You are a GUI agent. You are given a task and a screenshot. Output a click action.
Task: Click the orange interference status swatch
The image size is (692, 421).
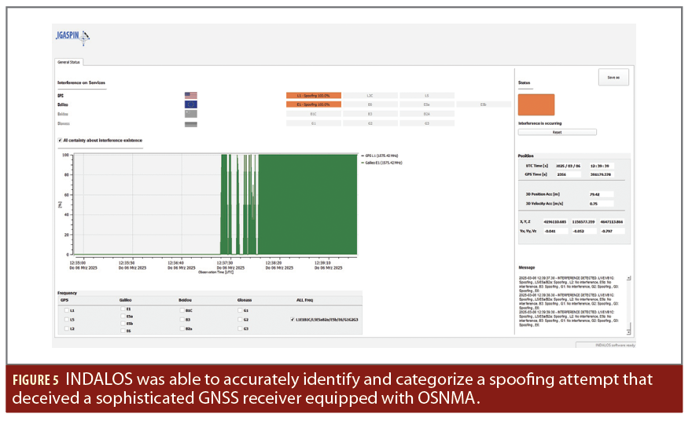pyautogui.click(x=536, y=105)
